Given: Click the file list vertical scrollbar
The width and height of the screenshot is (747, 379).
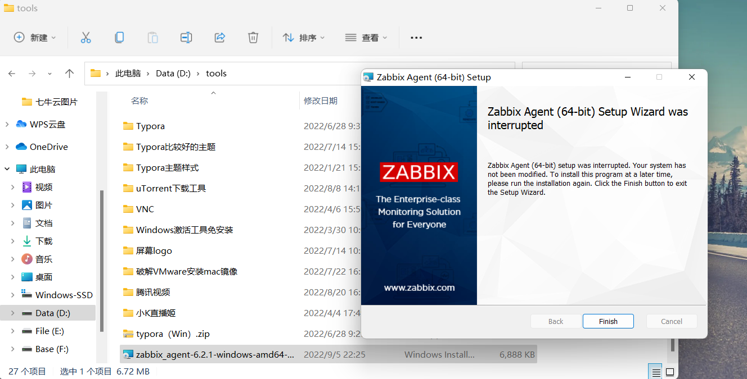Looking at the screenshot, I should coord(673,344).
